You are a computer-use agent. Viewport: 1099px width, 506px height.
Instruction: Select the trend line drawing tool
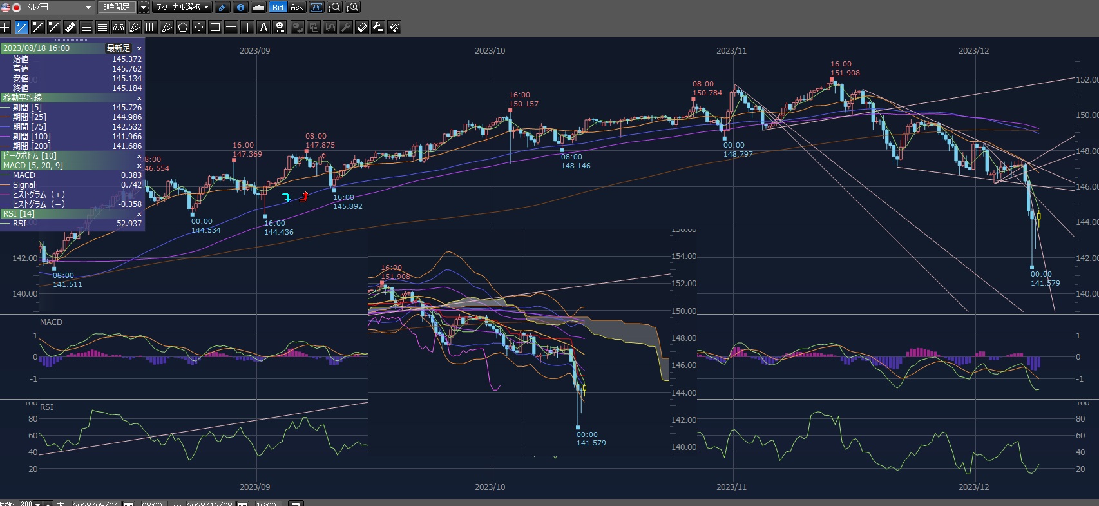[22, 27]
